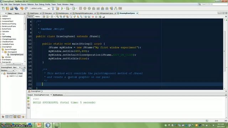The width and height of the screenshot is (228, 128).
Task: Toggle show static members Navigator filter
Action: (11, 117)
